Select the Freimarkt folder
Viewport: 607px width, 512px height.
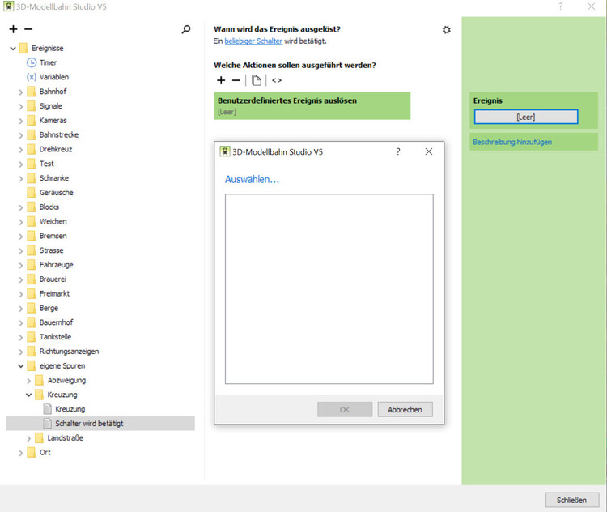click(54, 293)
